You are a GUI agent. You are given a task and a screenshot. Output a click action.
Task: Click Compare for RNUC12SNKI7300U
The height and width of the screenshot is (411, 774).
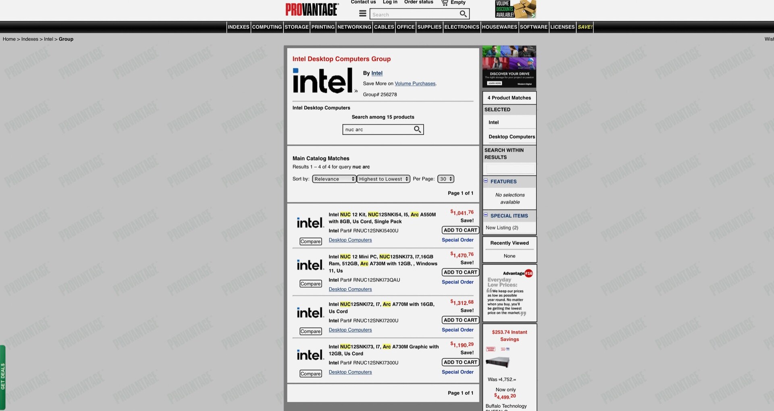pos(311,374)
